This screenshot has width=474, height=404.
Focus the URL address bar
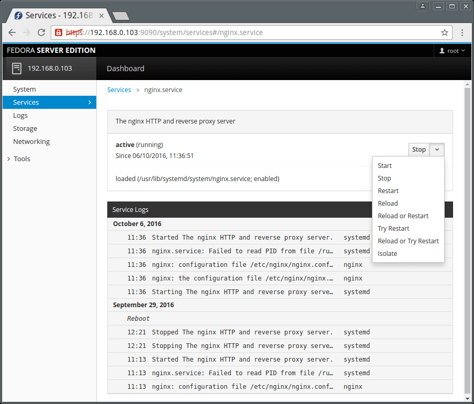(251, 32)
